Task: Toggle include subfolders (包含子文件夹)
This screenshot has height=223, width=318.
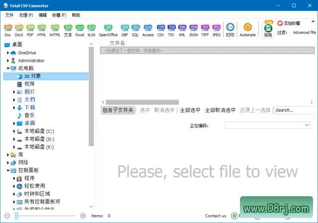Action: pos(118,110)
